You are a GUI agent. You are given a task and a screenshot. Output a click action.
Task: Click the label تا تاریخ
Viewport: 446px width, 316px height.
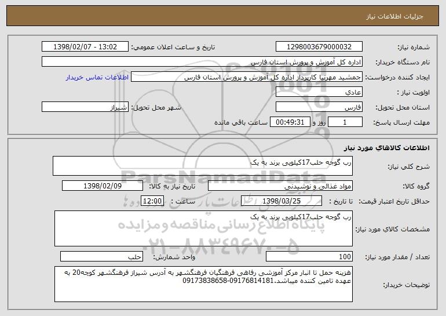pyautogui.click(x=341, y=202)
